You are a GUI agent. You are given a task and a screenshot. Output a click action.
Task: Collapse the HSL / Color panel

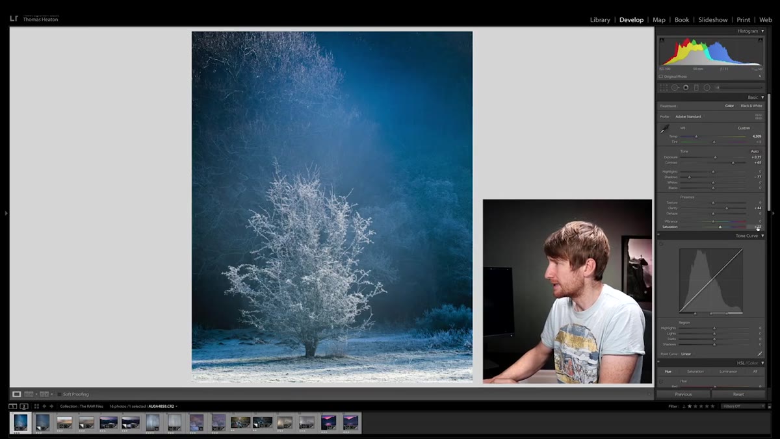pyautogui.click(x=762, y=363)
